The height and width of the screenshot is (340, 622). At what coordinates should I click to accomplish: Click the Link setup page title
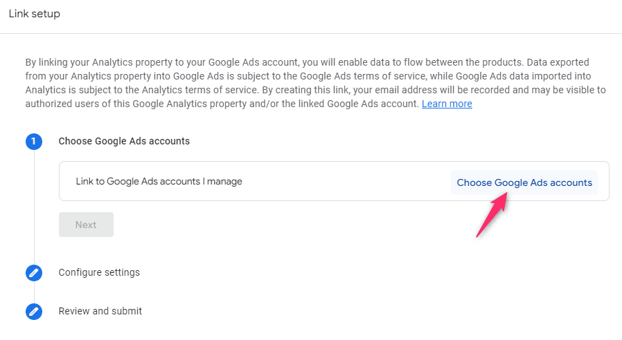[x=35, y=13]
